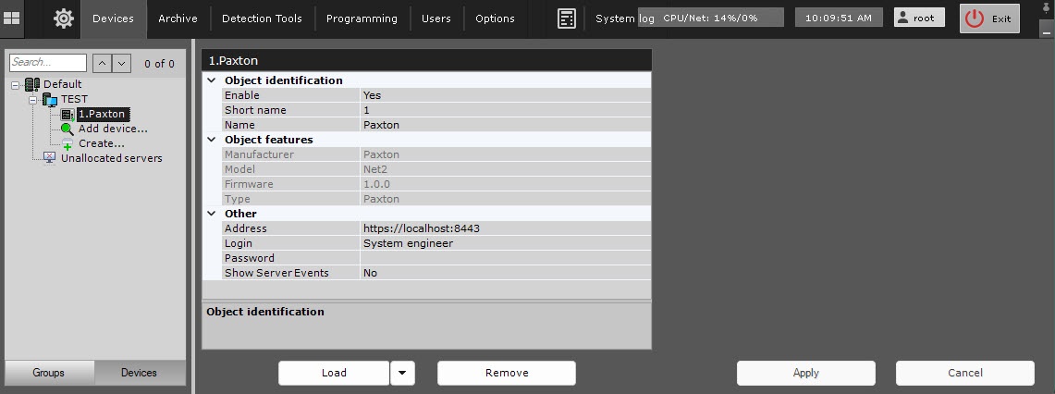Click the layouts grid icon
The image size is (1055, 394).
tap(12, 18)
